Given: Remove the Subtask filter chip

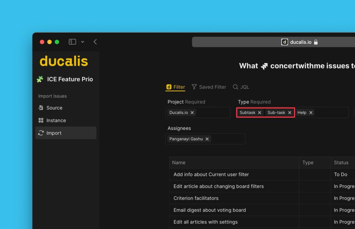Looking at the screenshot, I should [x=259, y=112].
